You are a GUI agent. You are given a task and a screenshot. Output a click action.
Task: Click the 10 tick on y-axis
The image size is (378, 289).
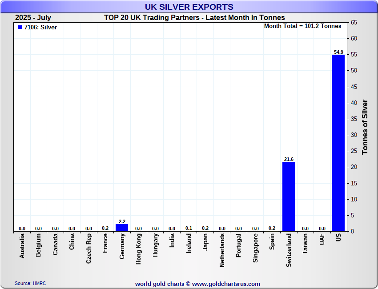pyautogui.click(x=354, y=199)
